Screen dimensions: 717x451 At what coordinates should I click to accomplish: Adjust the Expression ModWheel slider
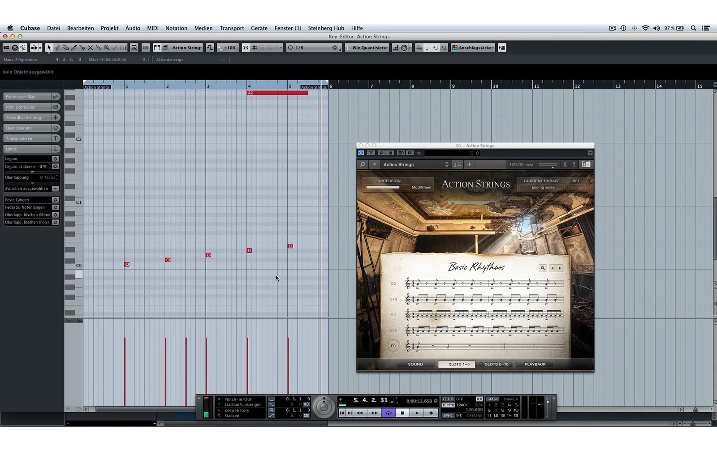click(x=387, y=187)
